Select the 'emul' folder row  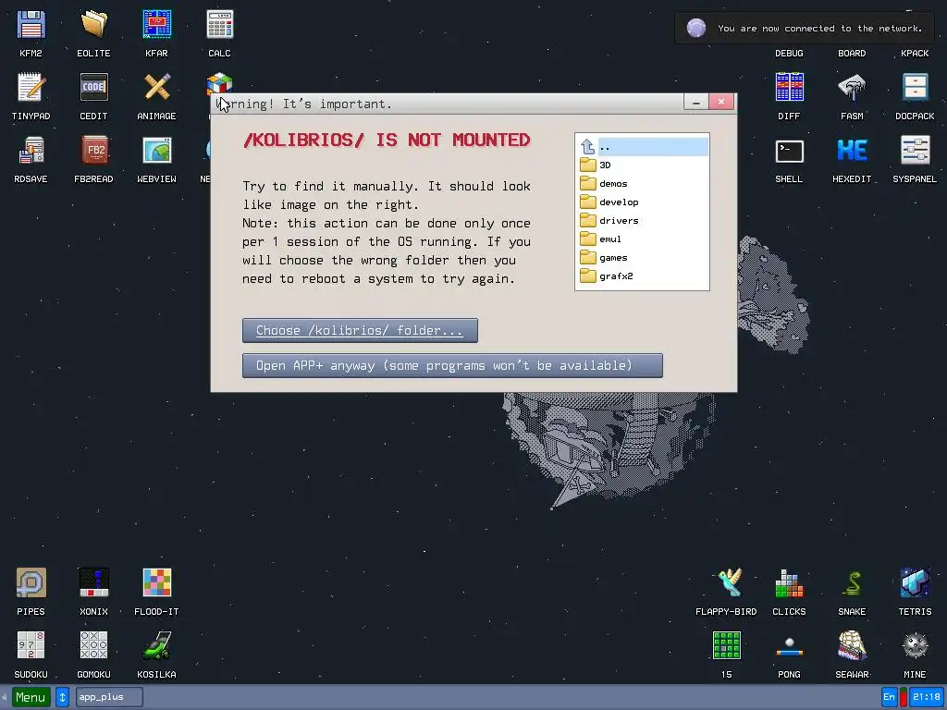pyautogui.click(x=643, y=239)
